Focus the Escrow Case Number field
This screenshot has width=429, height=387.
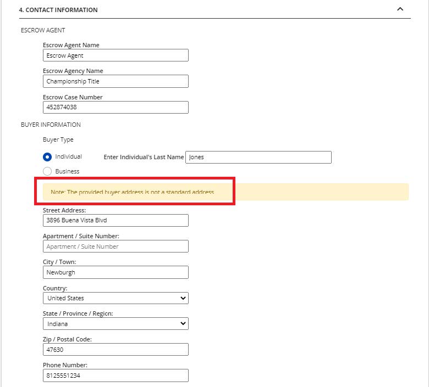pos(116,107)
